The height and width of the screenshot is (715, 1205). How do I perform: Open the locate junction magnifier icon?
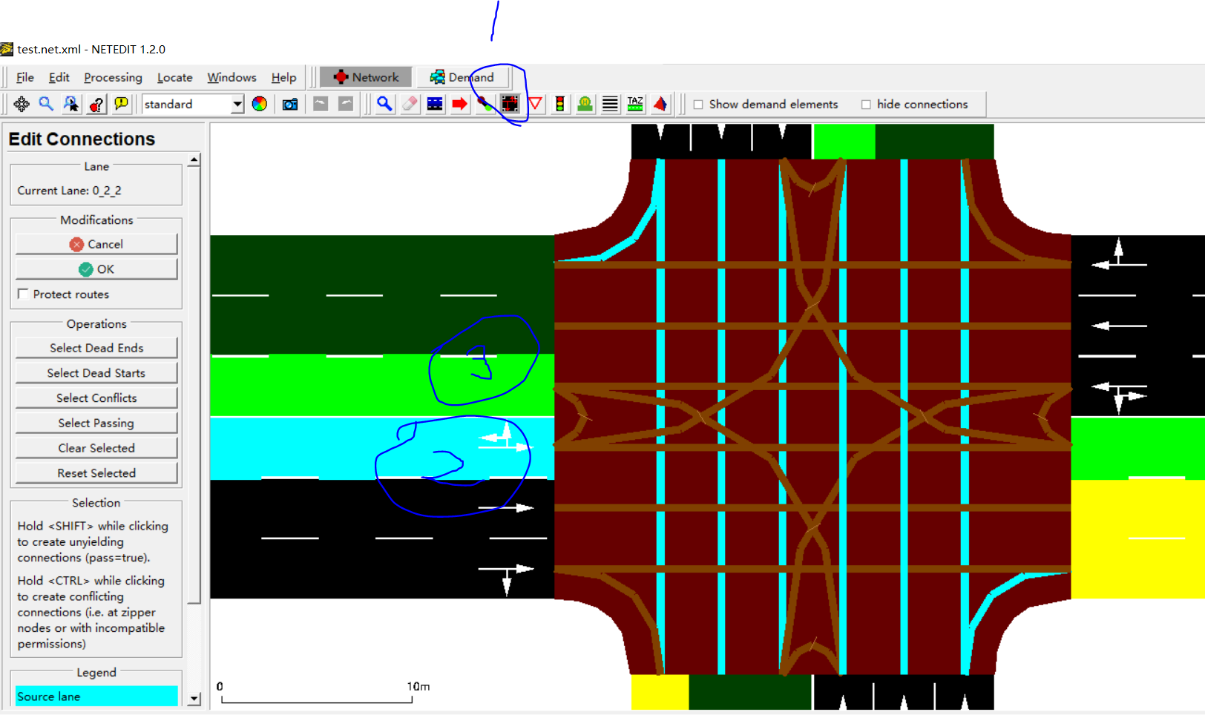click(46, 104)
